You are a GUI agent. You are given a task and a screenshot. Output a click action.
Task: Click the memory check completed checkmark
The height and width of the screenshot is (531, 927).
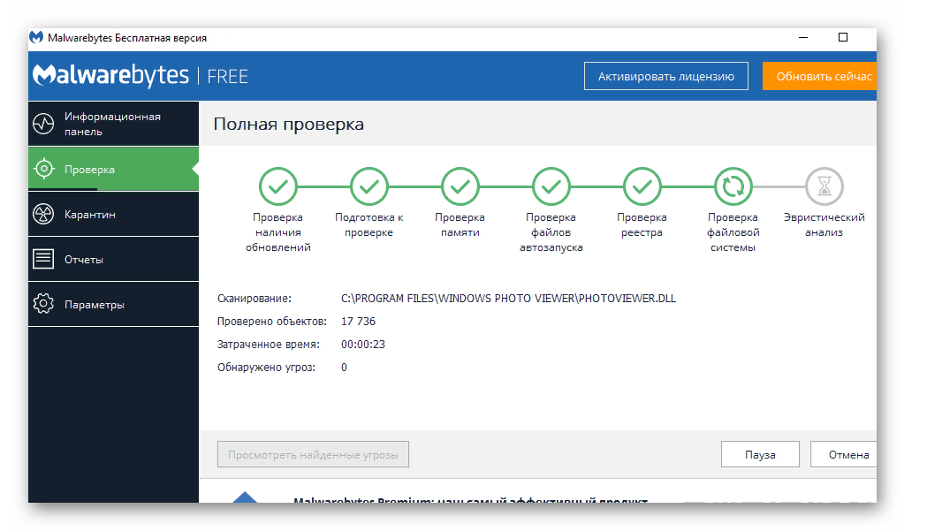tap(460, 186)
